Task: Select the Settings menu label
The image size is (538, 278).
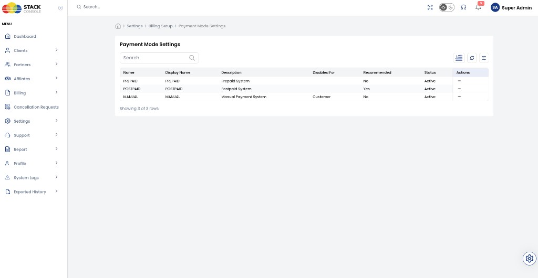Action: tap(22, 121)
